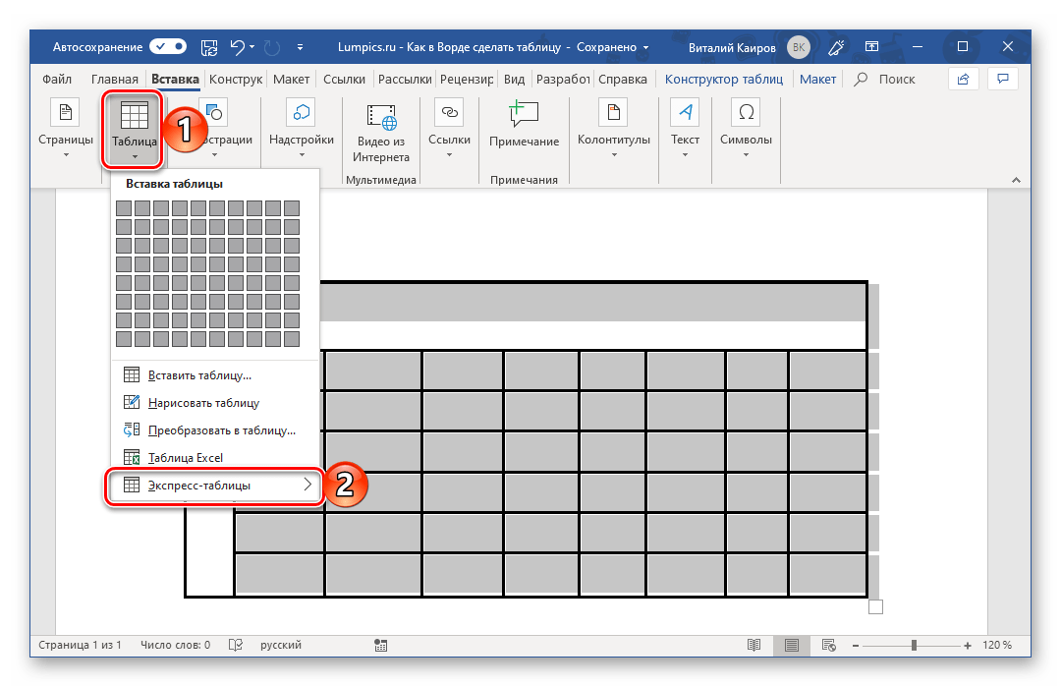Open the Текст ribbon group
Image resolution: width=1061 pixels, height=687 pixels.
click(685, 130)
